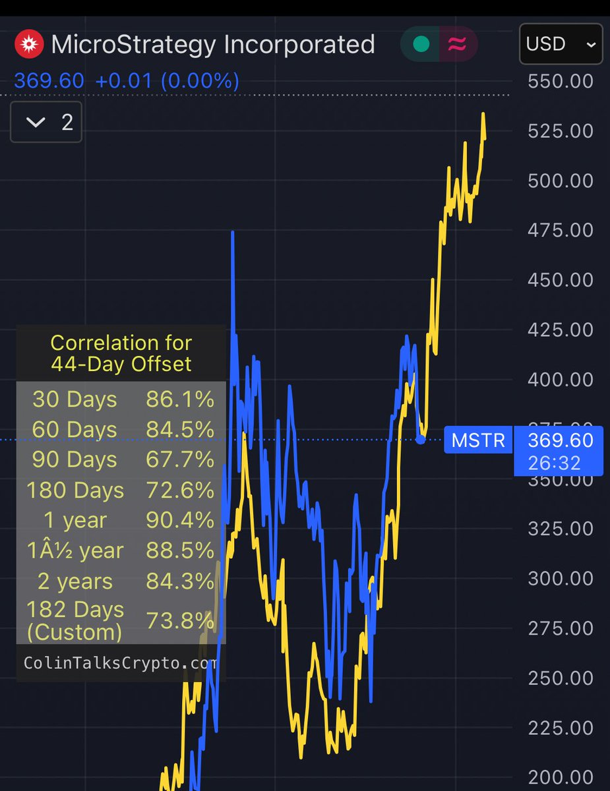Click the 26:32 countdown timer
The height and width of the screenshot is (791, 610).
coord(555,463)
